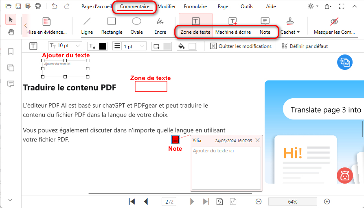Change the gray border color swatch
Image resolution: width=364 pixels, height=208 pixels.
pos(167,46)
